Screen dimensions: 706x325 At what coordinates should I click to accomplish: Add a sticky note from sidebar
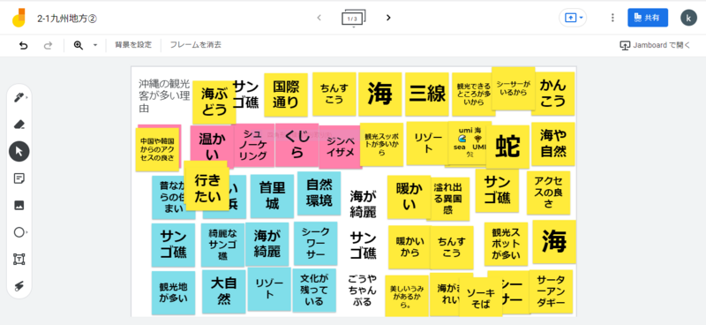pyautogui.click(x=19, y=178)
